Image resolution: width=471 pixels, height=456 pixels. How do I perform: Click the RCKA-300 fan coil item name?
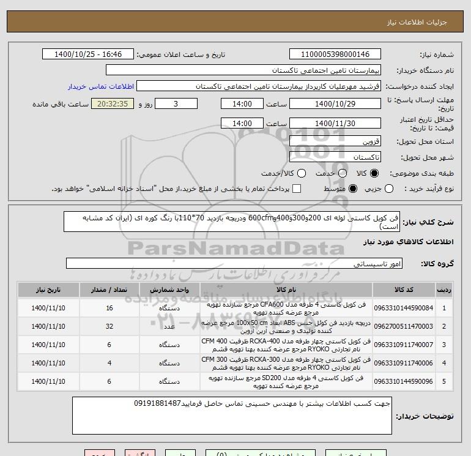click(286, 364)
